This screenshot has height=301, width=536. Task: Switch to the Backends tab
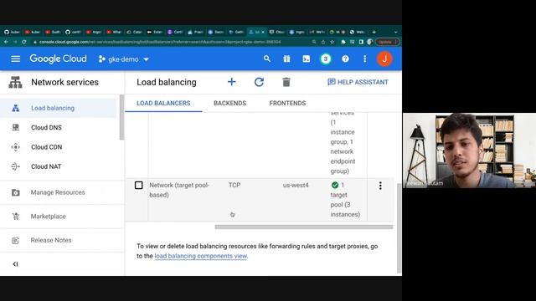click(229, 103)
